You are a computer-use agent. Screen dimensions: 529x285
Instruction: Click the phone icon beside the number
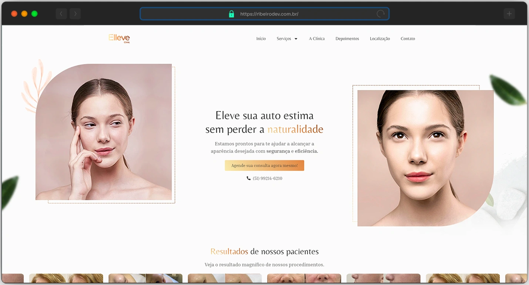248,178
